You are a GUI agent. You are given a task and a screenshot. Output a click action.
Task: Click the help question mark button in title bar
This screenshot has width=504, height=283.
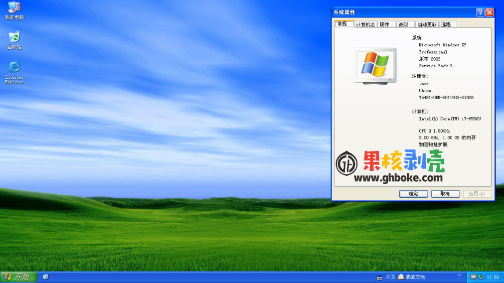480,12
